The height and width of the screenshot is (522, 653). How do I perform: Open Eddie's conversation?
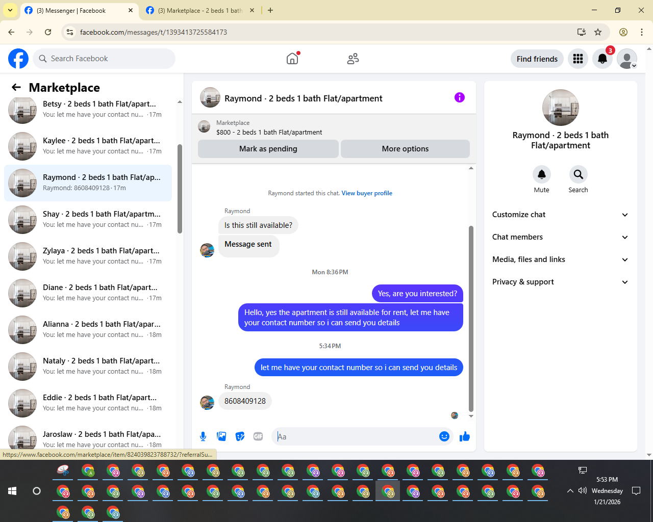point(88,403)
